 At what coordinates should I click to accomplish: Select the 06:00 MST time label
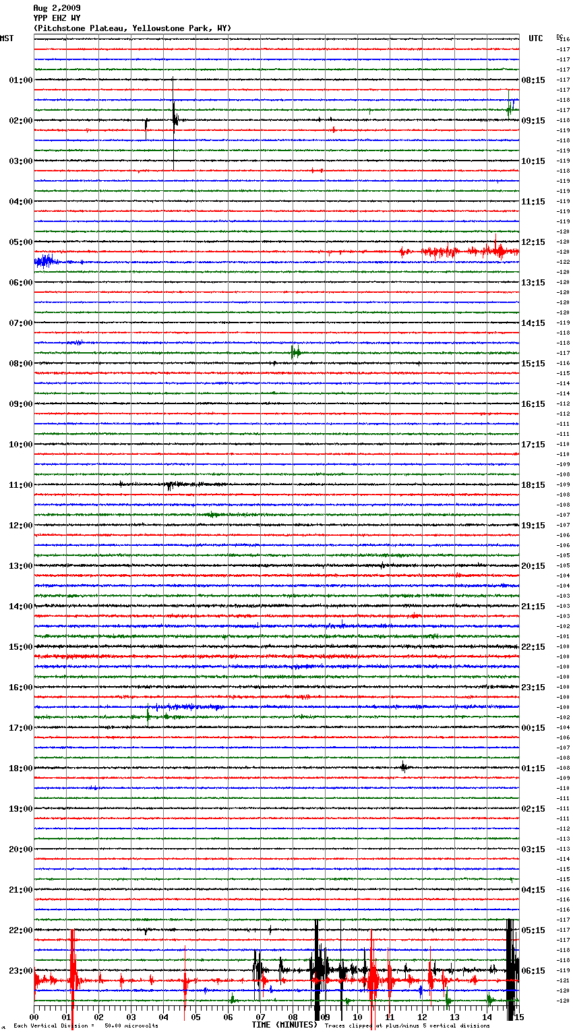[21, 283]
